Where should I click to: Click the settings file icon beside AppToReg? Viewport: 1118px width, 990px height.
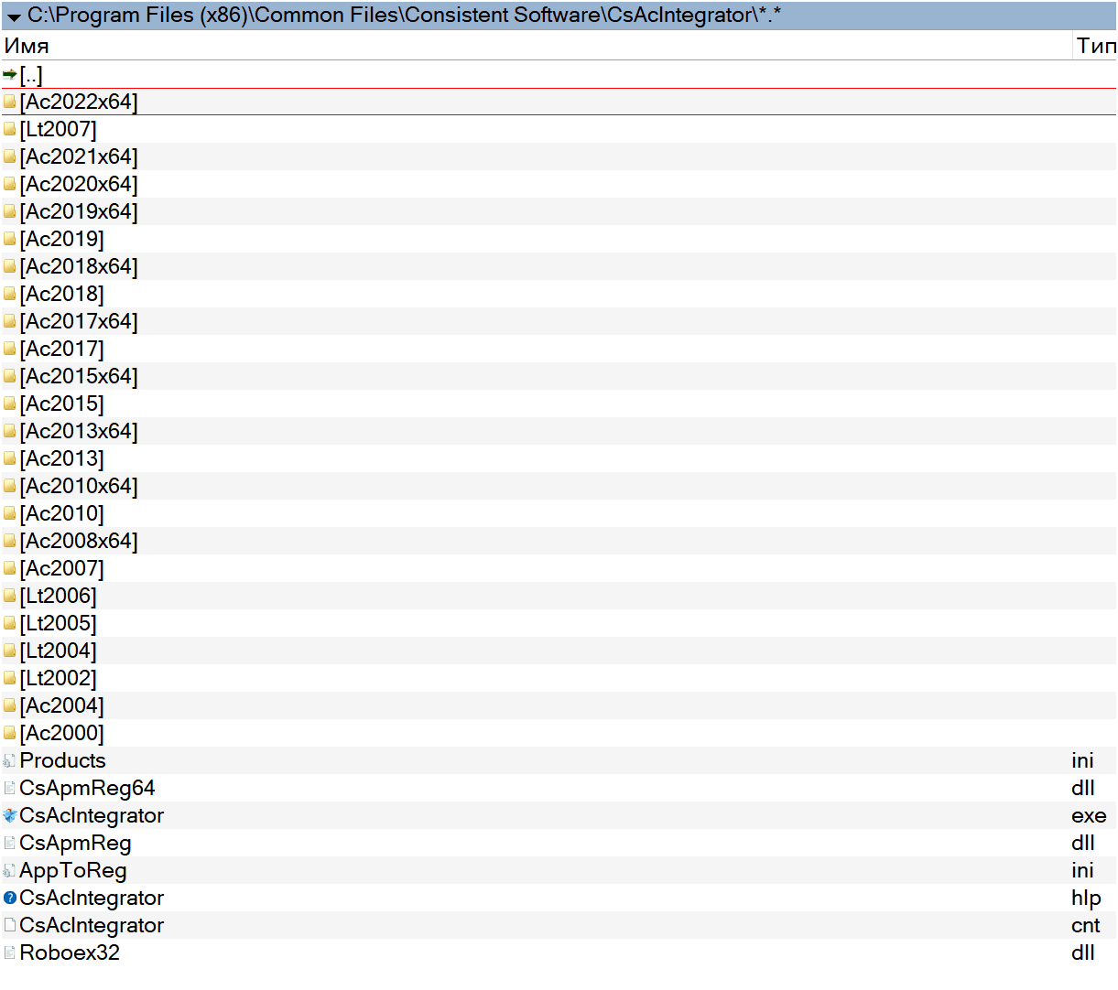[x=10, y=870]
